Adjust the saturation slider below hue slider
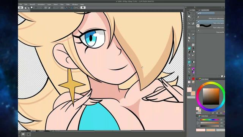The width and height of the screenshot is (243, 137). [210, 123]
